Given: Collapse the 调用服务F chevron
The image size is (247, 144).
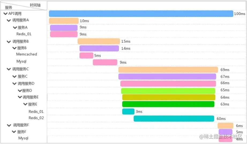Looking at the screenshot, I should [x=9, y=125].
